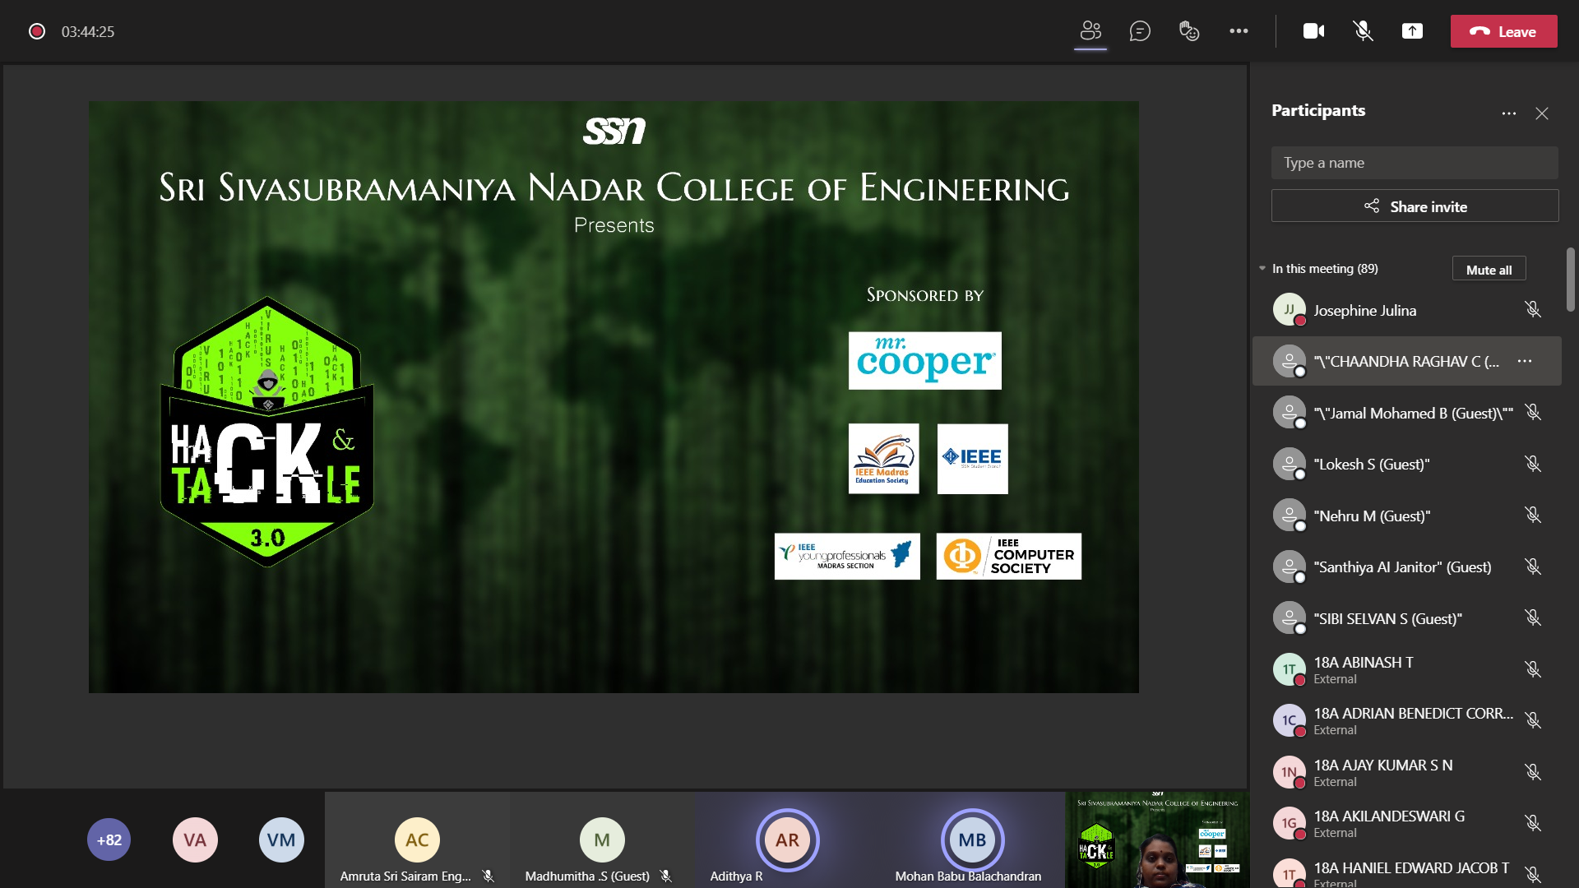Toggle mic icon for Jamal Mohamed B
The width and height of the screenshot is (1579, 888).
[1533, 413]
